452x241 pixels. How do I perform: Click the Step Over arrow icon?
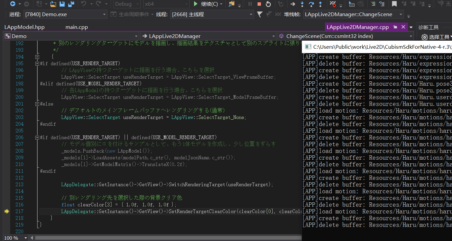(311, 4)
